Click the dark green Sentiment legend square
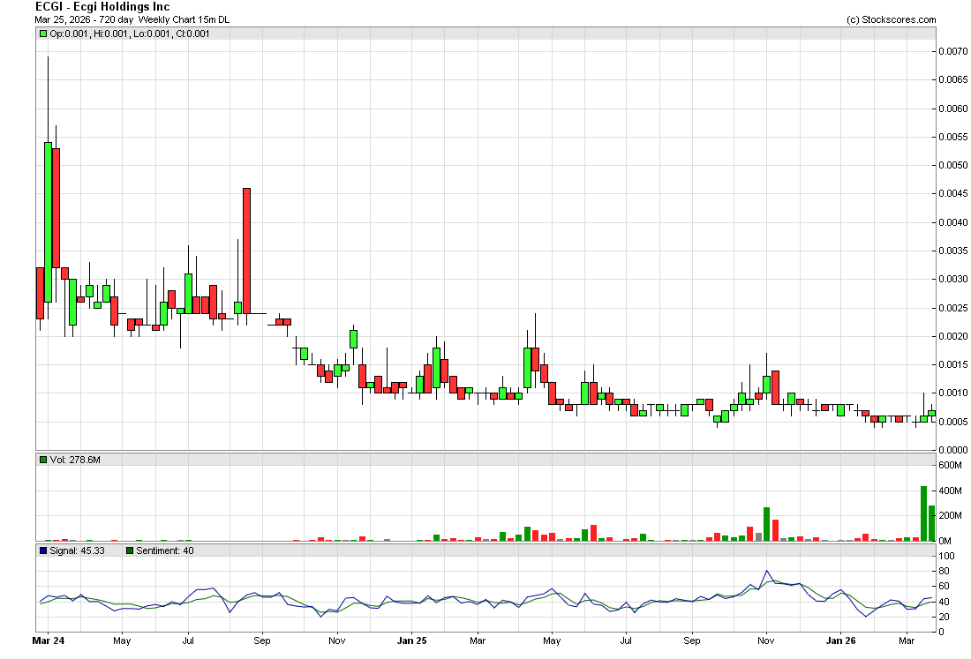The width and height of the screenshot is (971, 659). (130, 550)
